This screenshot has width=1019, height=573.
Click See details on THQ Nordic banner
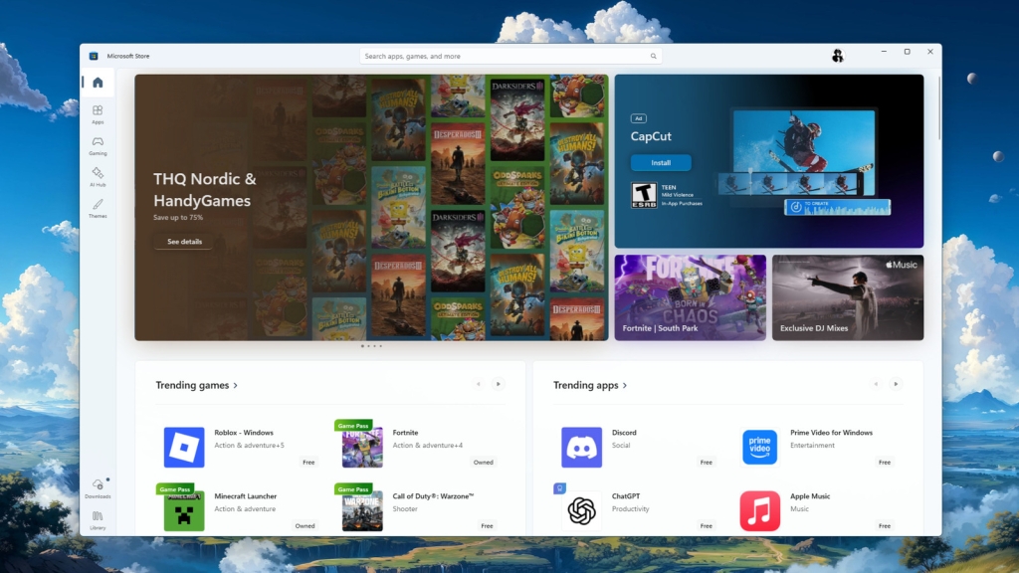coord(184,242)
